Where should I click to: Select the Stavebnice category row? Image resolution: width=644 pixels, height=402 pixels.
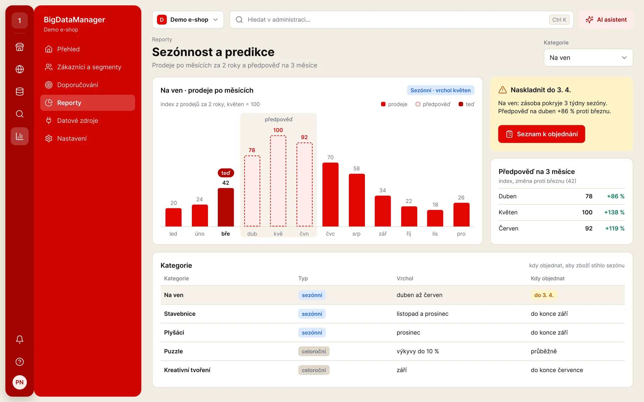coord(392,314)
